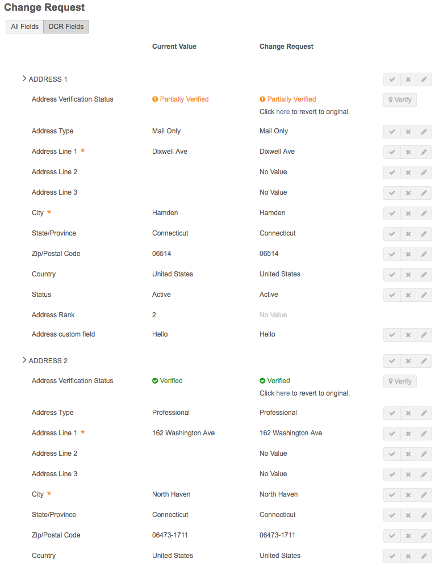Collapse the ADDRESS 1 section
This screenshot has height=567, width=439.
click(x=24, y=79)
